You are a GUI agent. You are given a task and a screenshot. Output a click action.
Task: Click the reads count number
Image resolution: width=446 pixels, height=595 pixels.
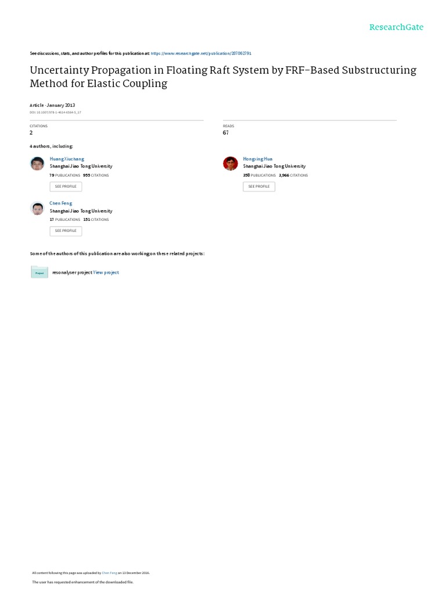(226, 133)
